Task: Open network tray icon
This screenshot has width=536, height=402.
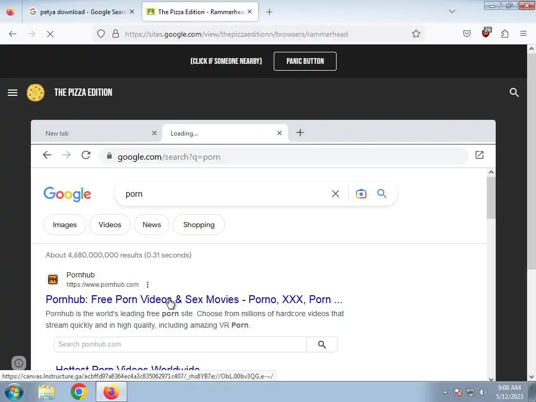Action: point(471,392)
